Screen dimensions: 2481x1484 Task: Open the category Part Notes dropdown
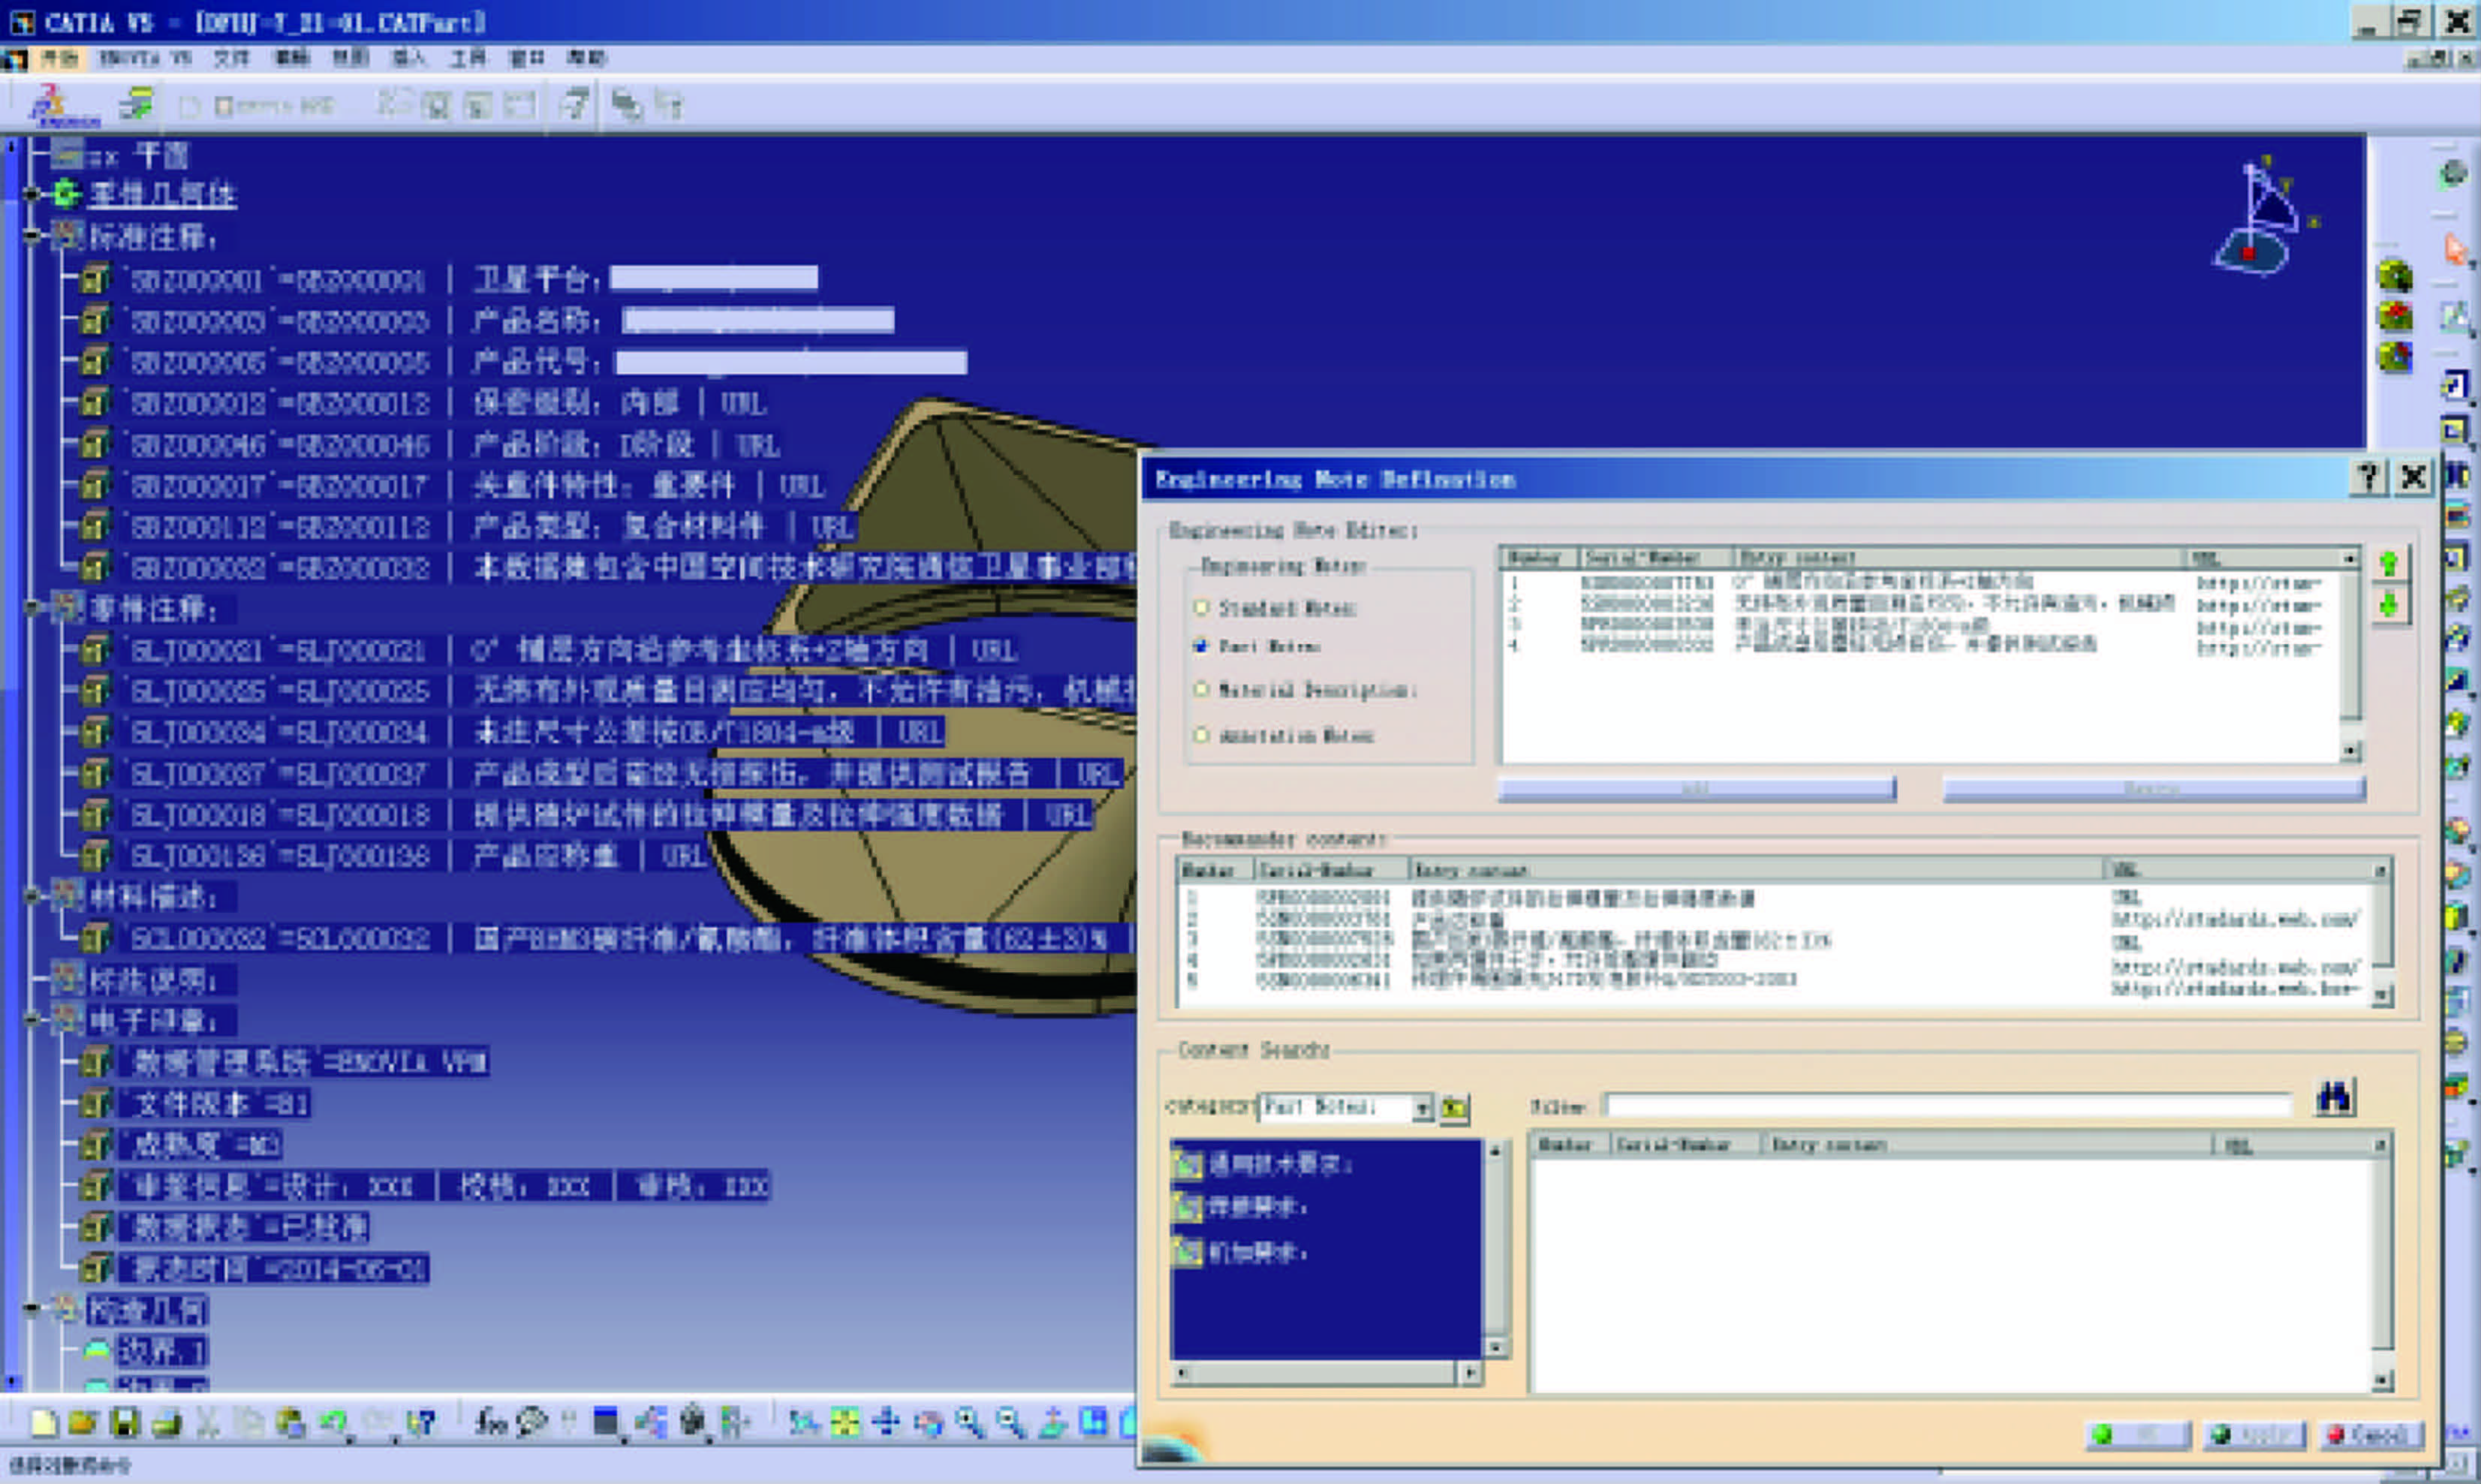coord(1421,1107)
